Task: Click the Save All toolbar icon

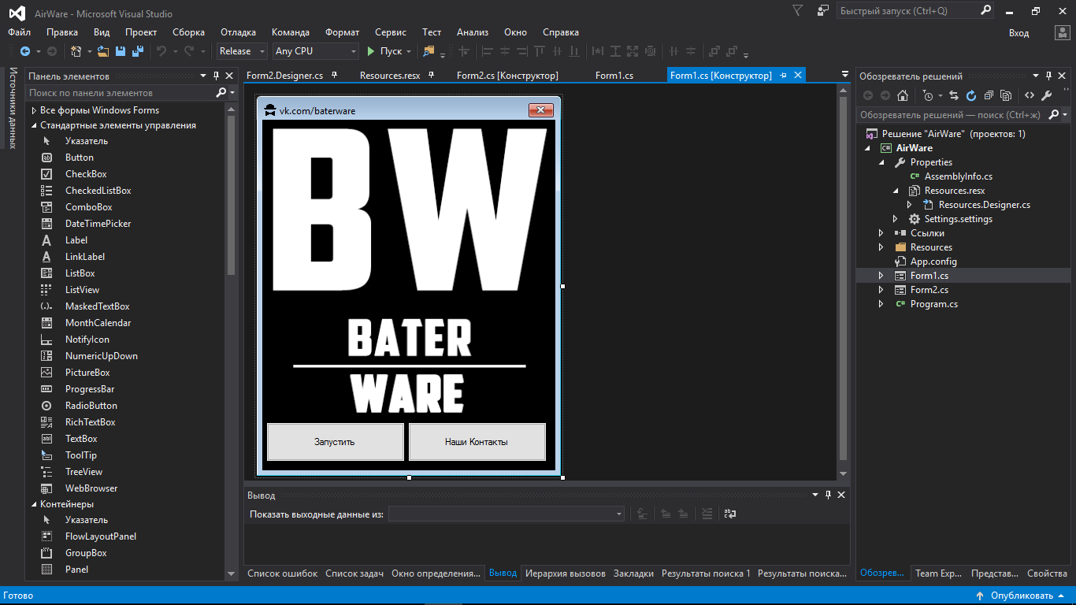Action: [138, 51]
